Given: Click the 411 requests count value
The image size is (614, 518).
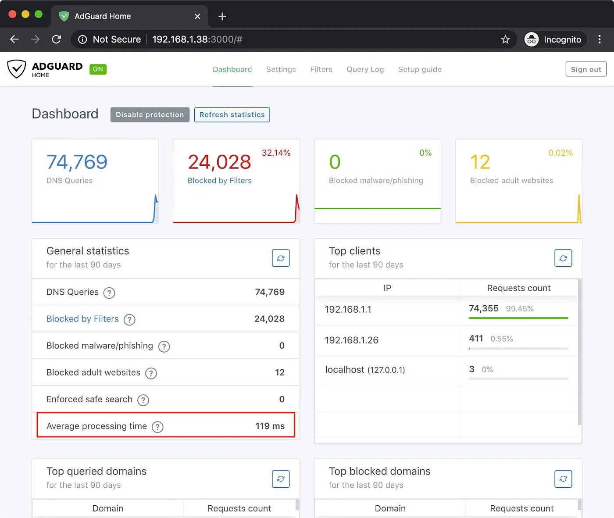Looking at the screenshot, I should click(476, 339).
